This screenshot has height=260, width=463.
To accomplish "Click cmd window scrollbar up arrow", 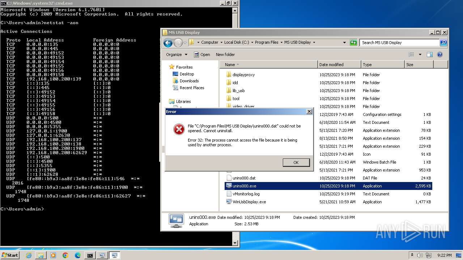I will (235, 10).
